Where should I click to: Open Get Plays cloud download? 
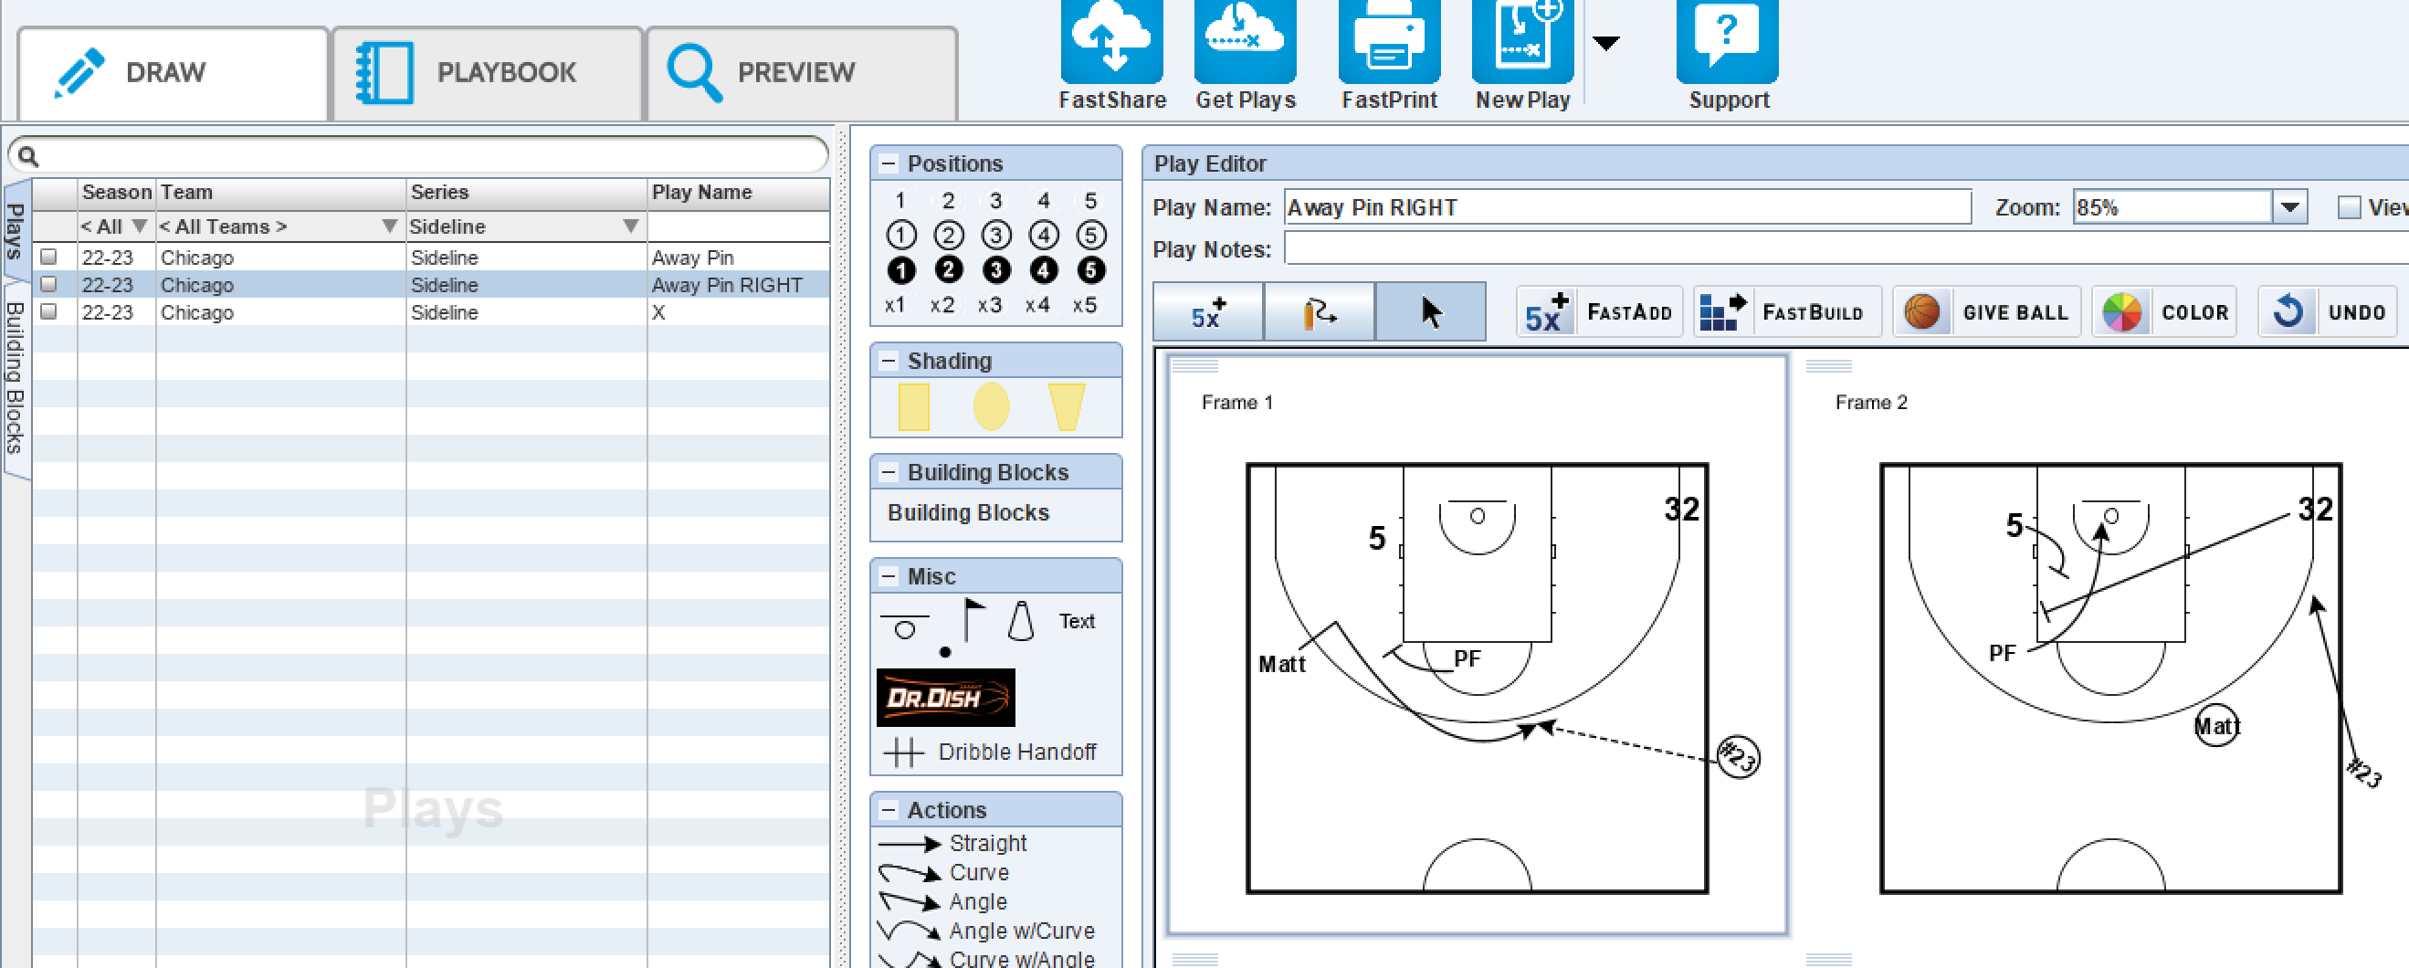click(x=1245, y=41)
